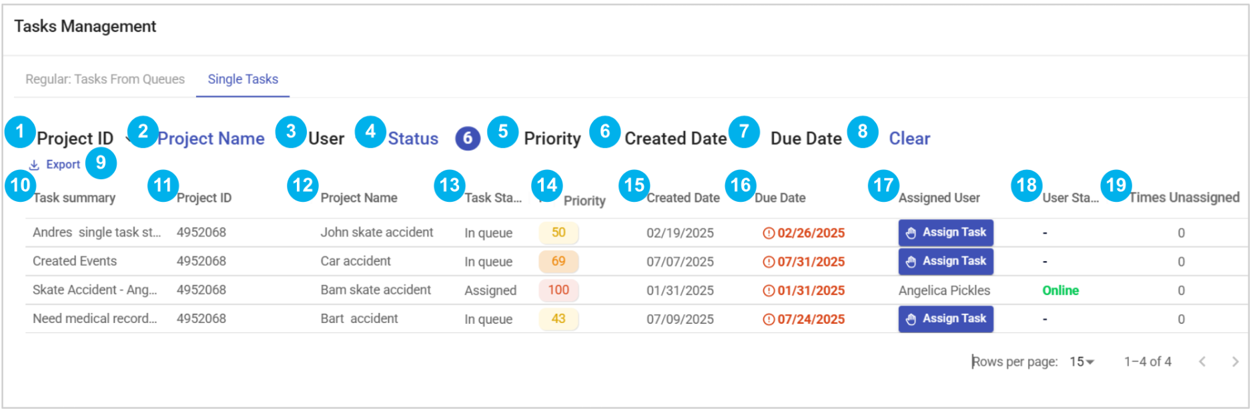This screenshot has width=1253, height=413.
Task: Sort by the Priority column header
Action: coord(584,201)
